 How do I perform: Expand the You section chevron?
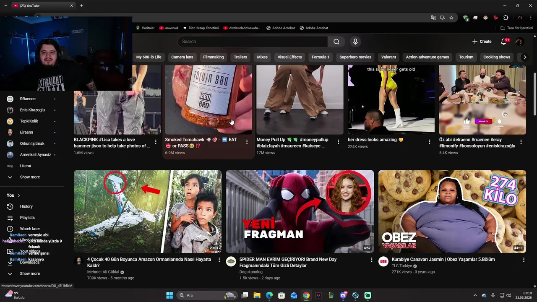[18, 195]
